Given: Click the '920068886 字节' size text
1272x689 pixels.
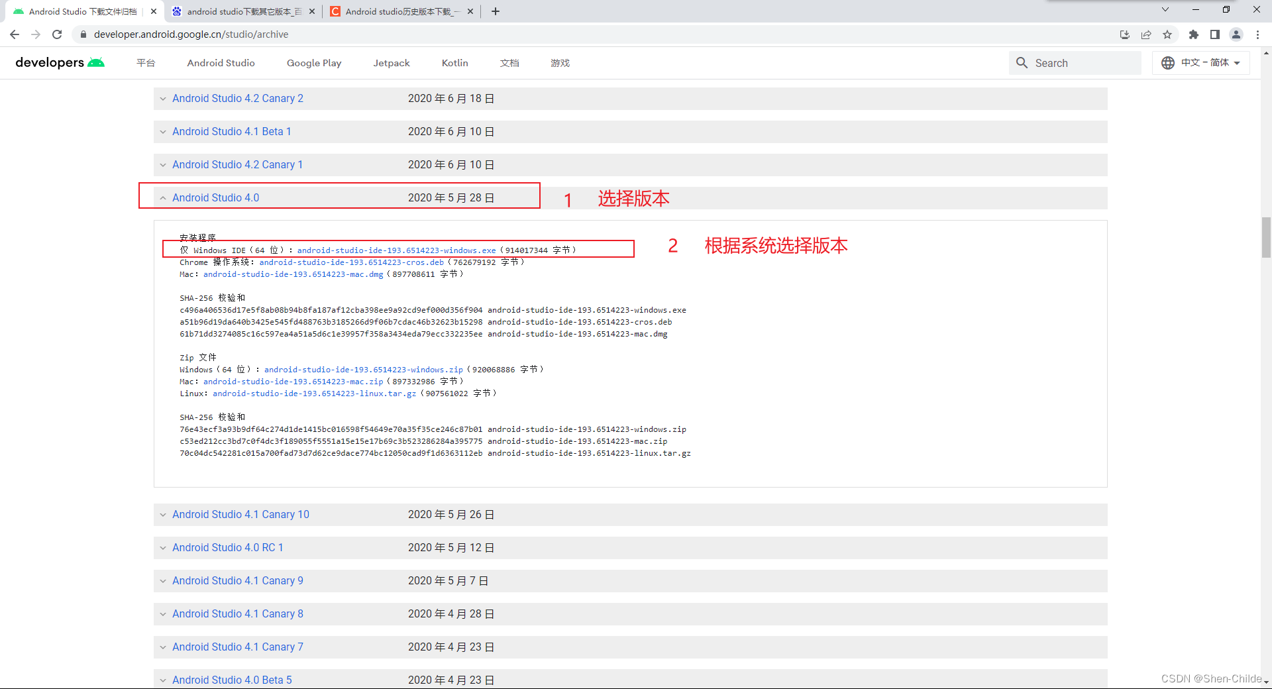Looking at the screenshot, I should pos(505,370).
